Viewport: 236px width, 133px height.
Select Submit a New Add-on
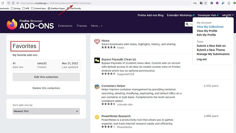pos(211,46)
